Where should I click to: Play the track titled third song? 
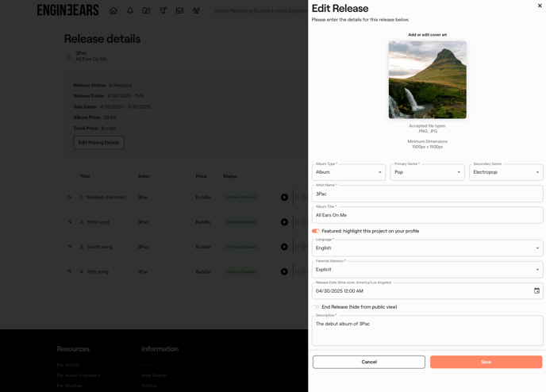point(284,222)
